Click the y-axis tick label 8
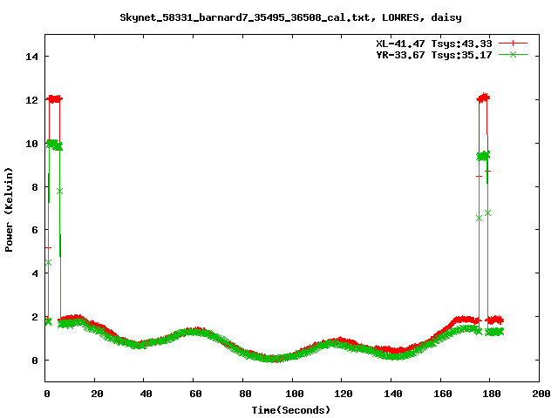Screen dimensions: 558x418 (x=35, y=187)
